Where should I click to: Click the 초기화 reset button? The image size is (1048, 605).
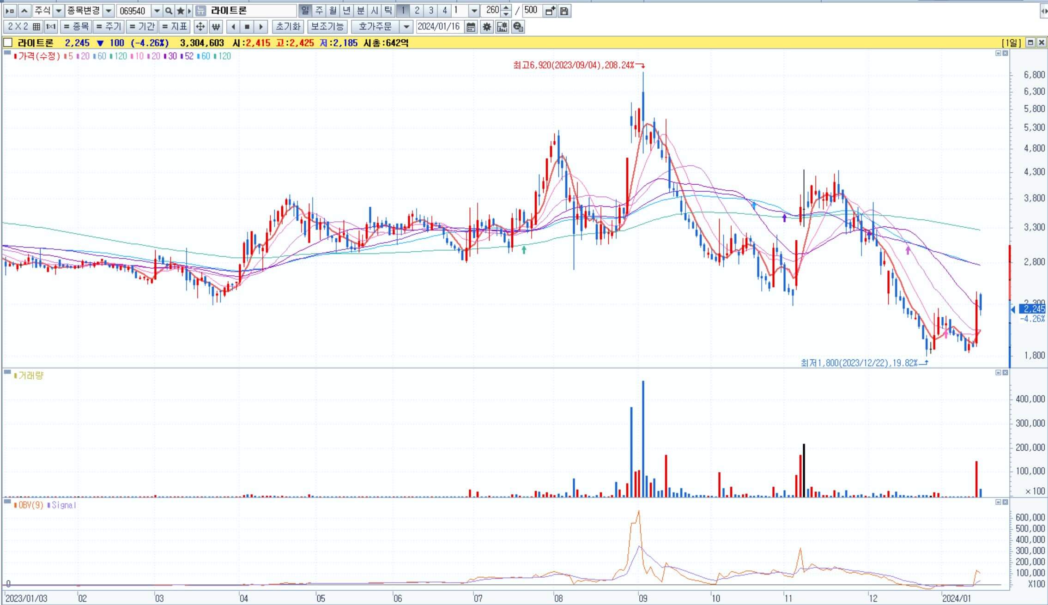pos(288,27)
